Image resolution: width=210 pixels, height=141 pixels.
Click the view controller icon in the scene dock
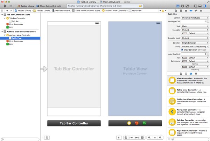(129, 123)
